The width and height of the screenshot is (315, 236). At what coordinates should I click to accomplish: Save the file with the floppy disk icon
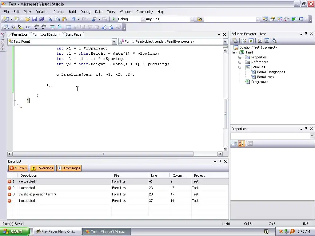34,19
